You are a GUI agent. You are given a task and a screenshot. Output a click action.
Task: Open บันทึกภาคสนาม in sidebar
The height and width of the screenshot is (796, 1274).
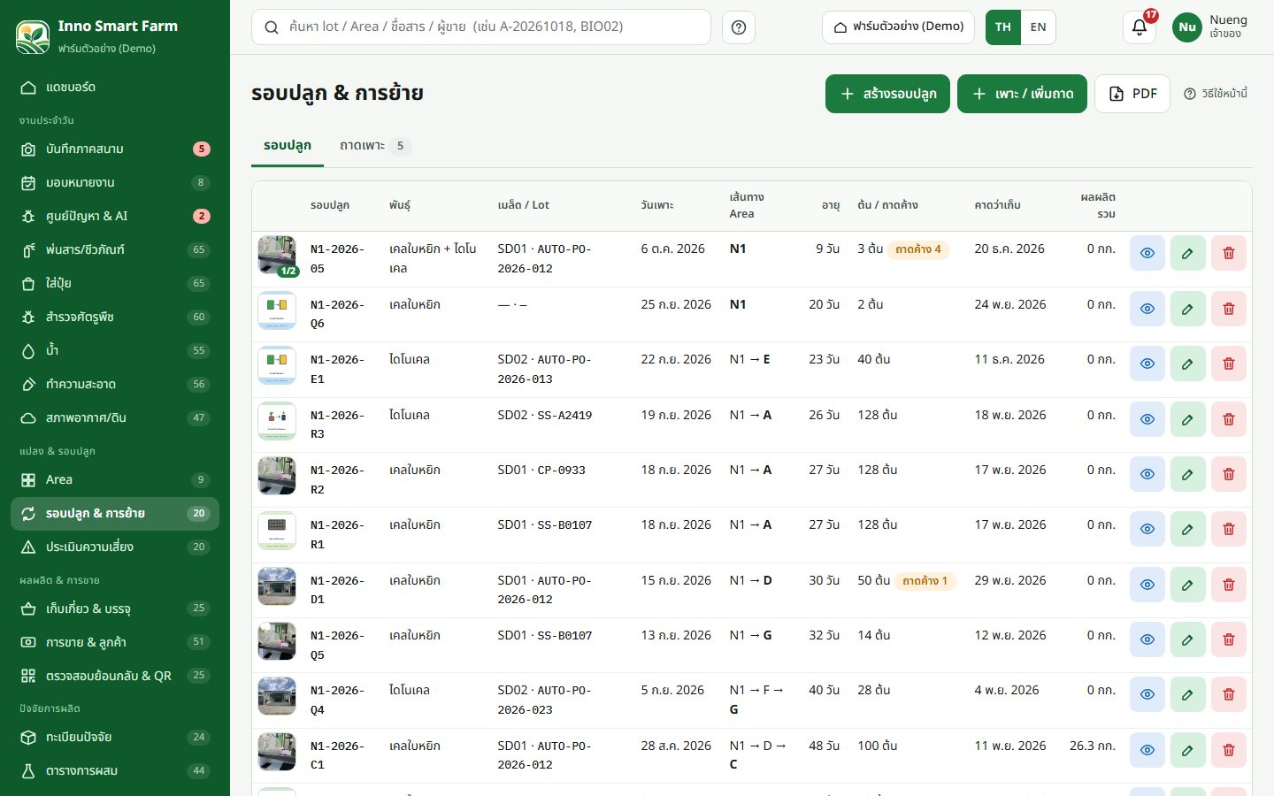click(x=115, y=149)
